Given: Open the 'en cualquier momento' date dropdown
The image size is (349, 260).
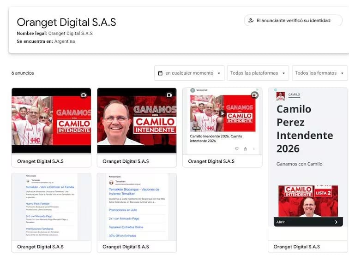Looking at the screenshot, I should pos(189,73).
